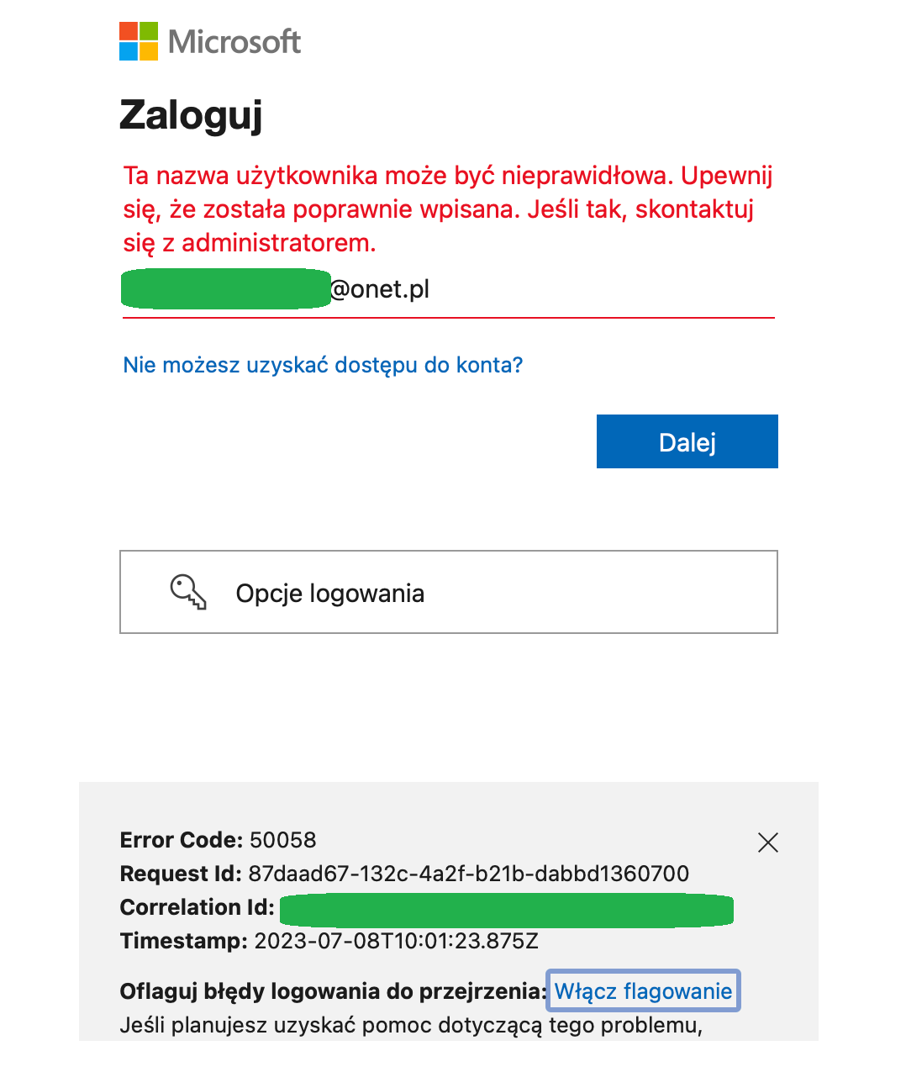Click the Dalej button
Viewport: 906px width, 1088px height.
687,441
